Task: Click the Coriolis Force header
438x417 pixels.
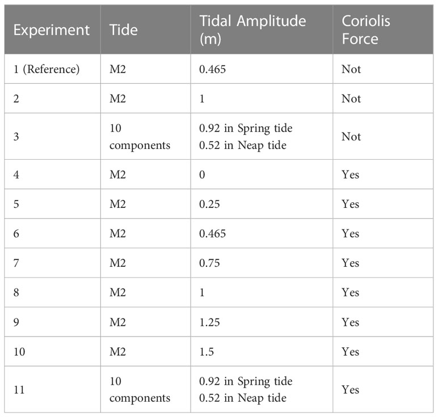Action: [366, 30]
